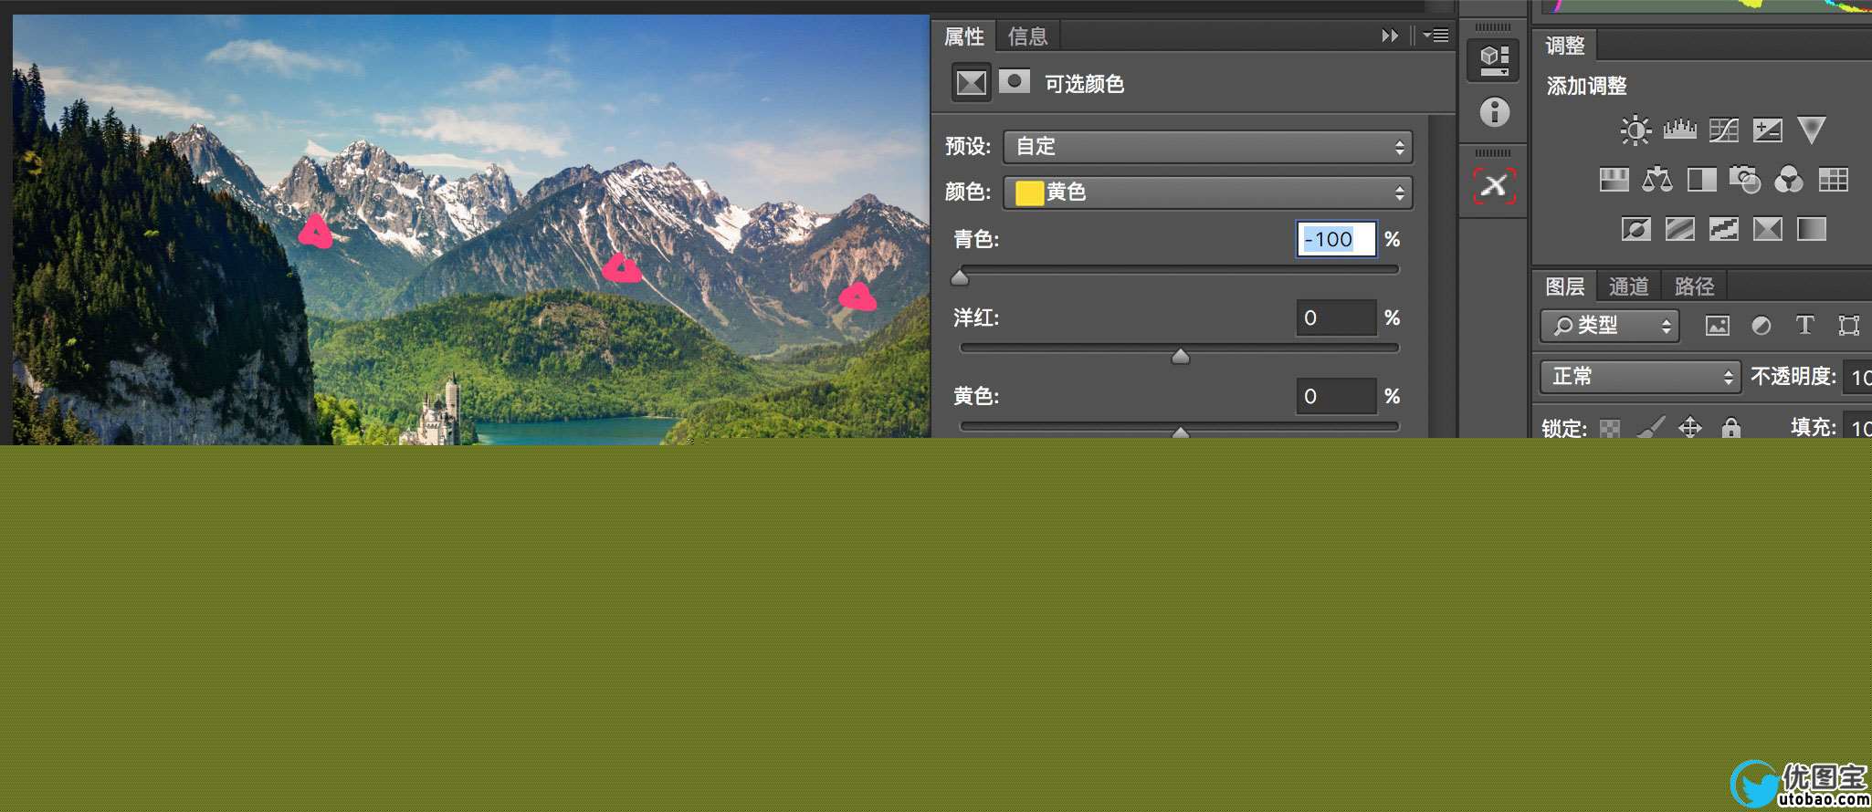This screenshot has height=812, width=1872.
Task: Toggle the adjustment layer filter
Action: click(x=1762, y=326)
